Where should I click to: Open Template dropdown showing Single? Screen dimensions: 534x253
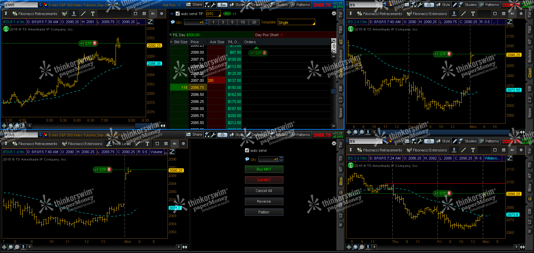pyautogui.click(x=296, y=22)
